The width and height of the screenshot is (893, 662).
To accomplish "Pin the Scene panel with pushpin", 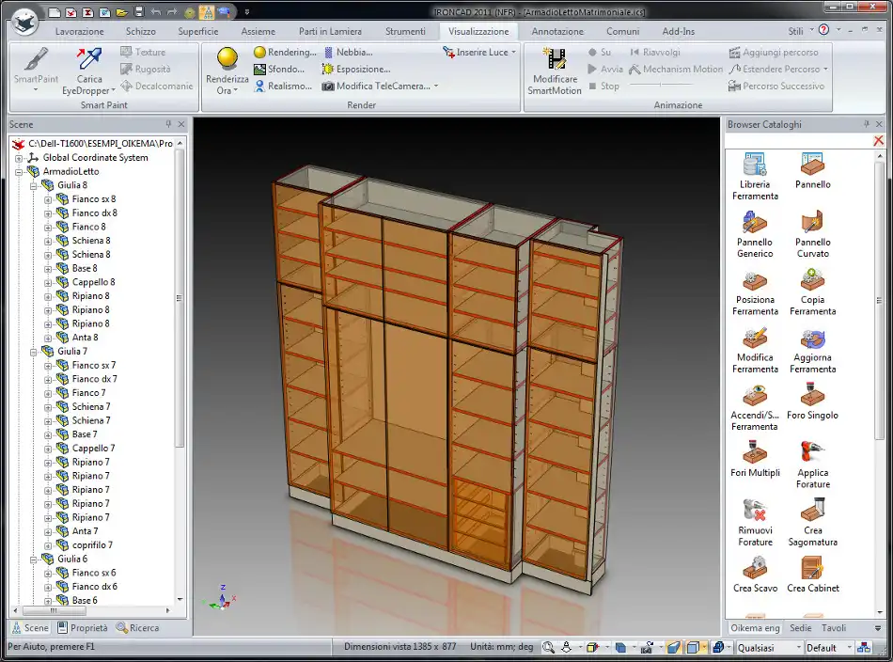I will click(169, 124).
